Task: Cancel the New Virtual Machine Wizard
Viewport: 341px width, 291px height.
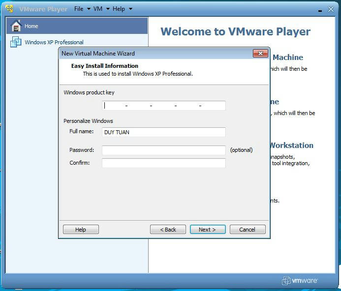Action: (x=248, y=230)
